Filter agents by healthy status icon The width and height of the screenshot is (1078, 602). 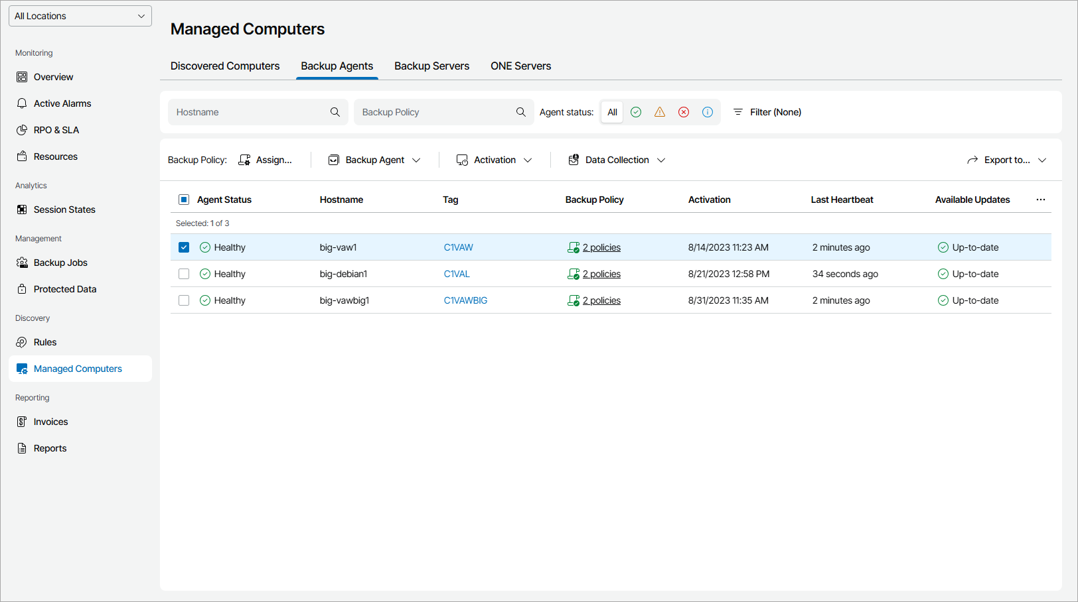pos(636,112)
